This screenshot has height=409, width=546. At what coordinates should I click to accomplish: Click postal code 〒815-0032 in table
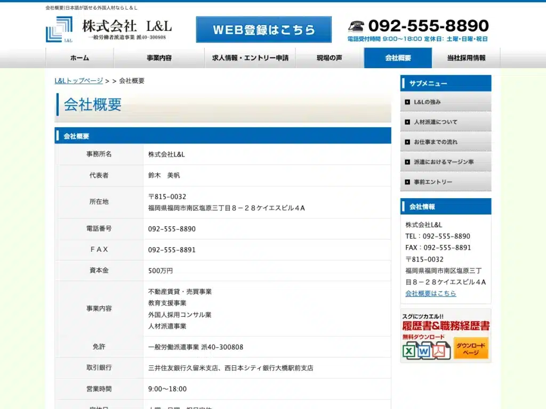point(167,197)
